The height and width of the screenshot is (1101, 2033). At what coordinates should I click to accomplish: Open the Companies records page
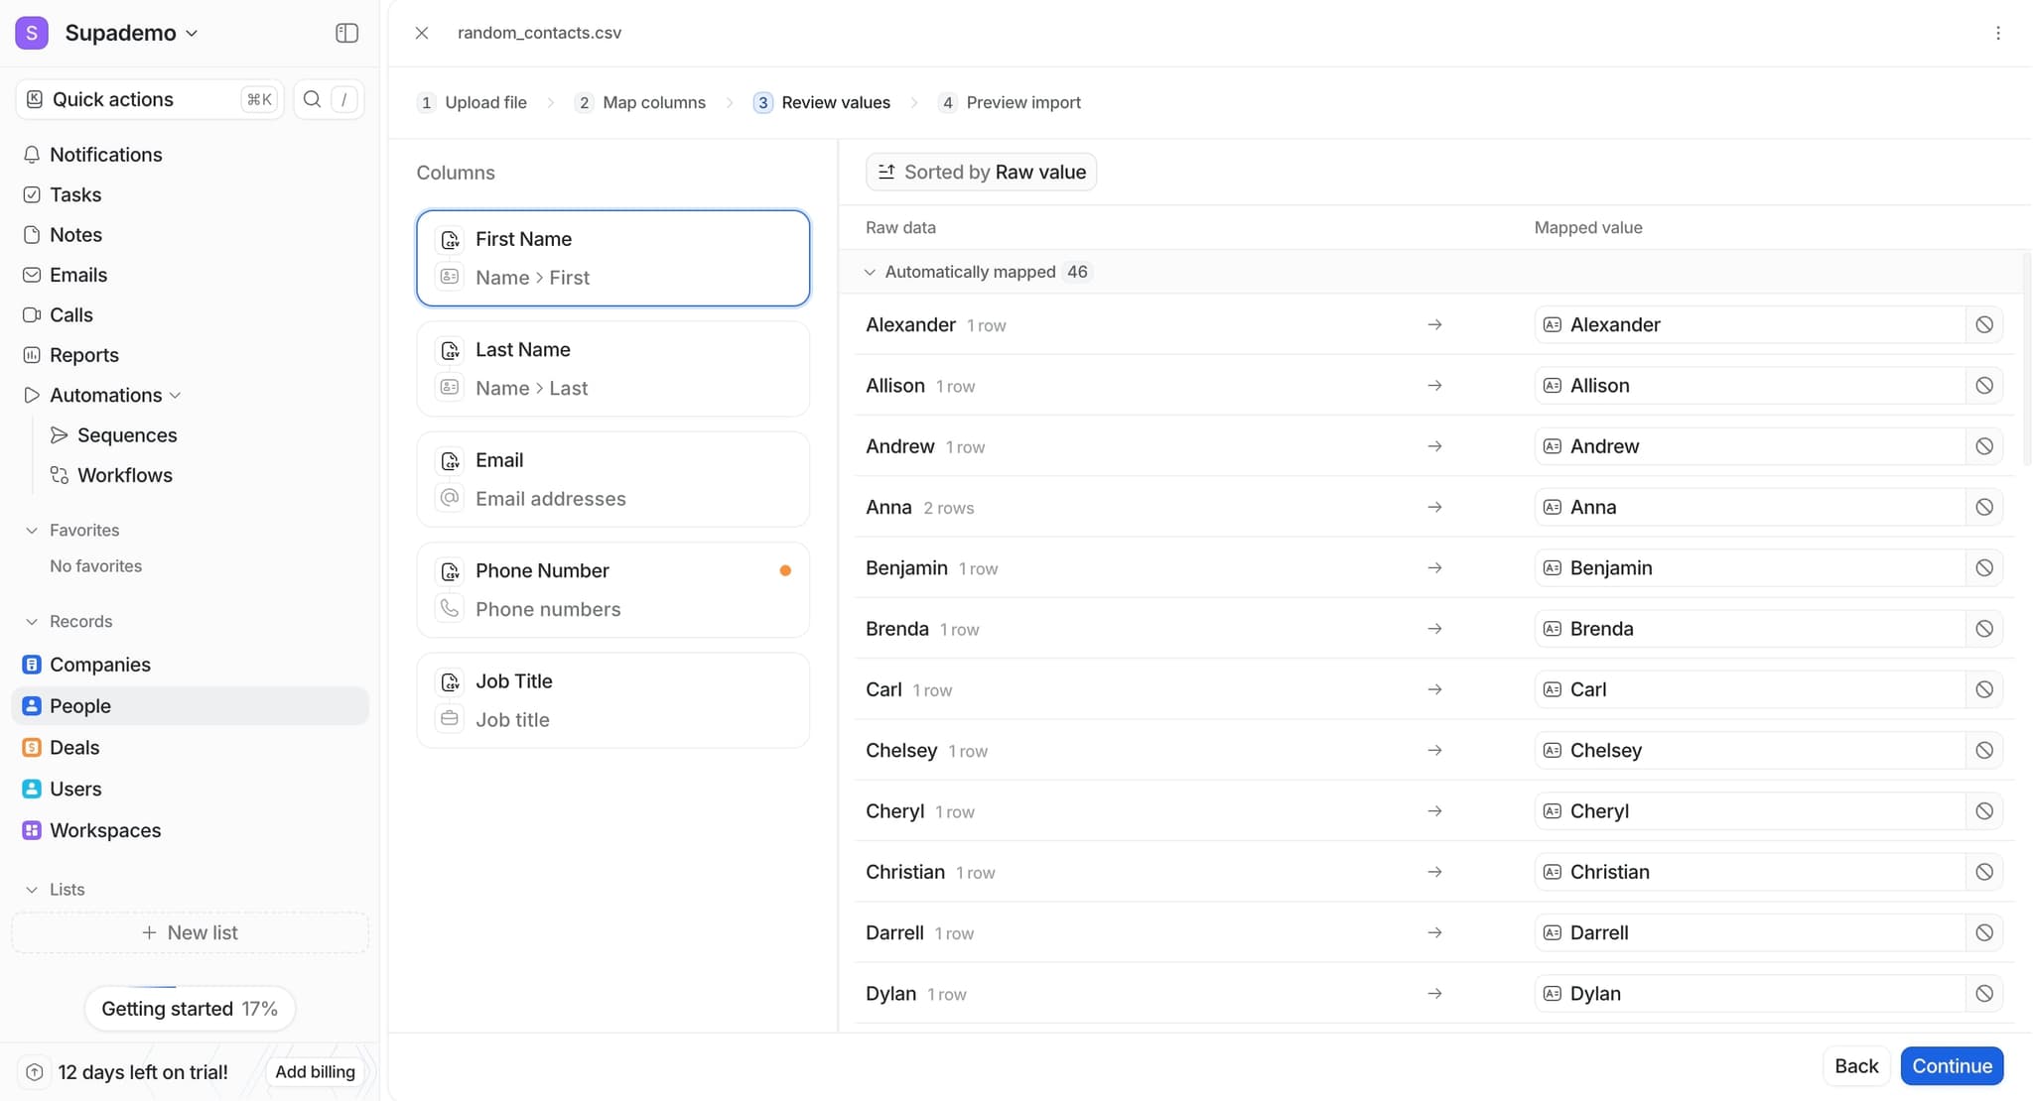tap(99, 665)
